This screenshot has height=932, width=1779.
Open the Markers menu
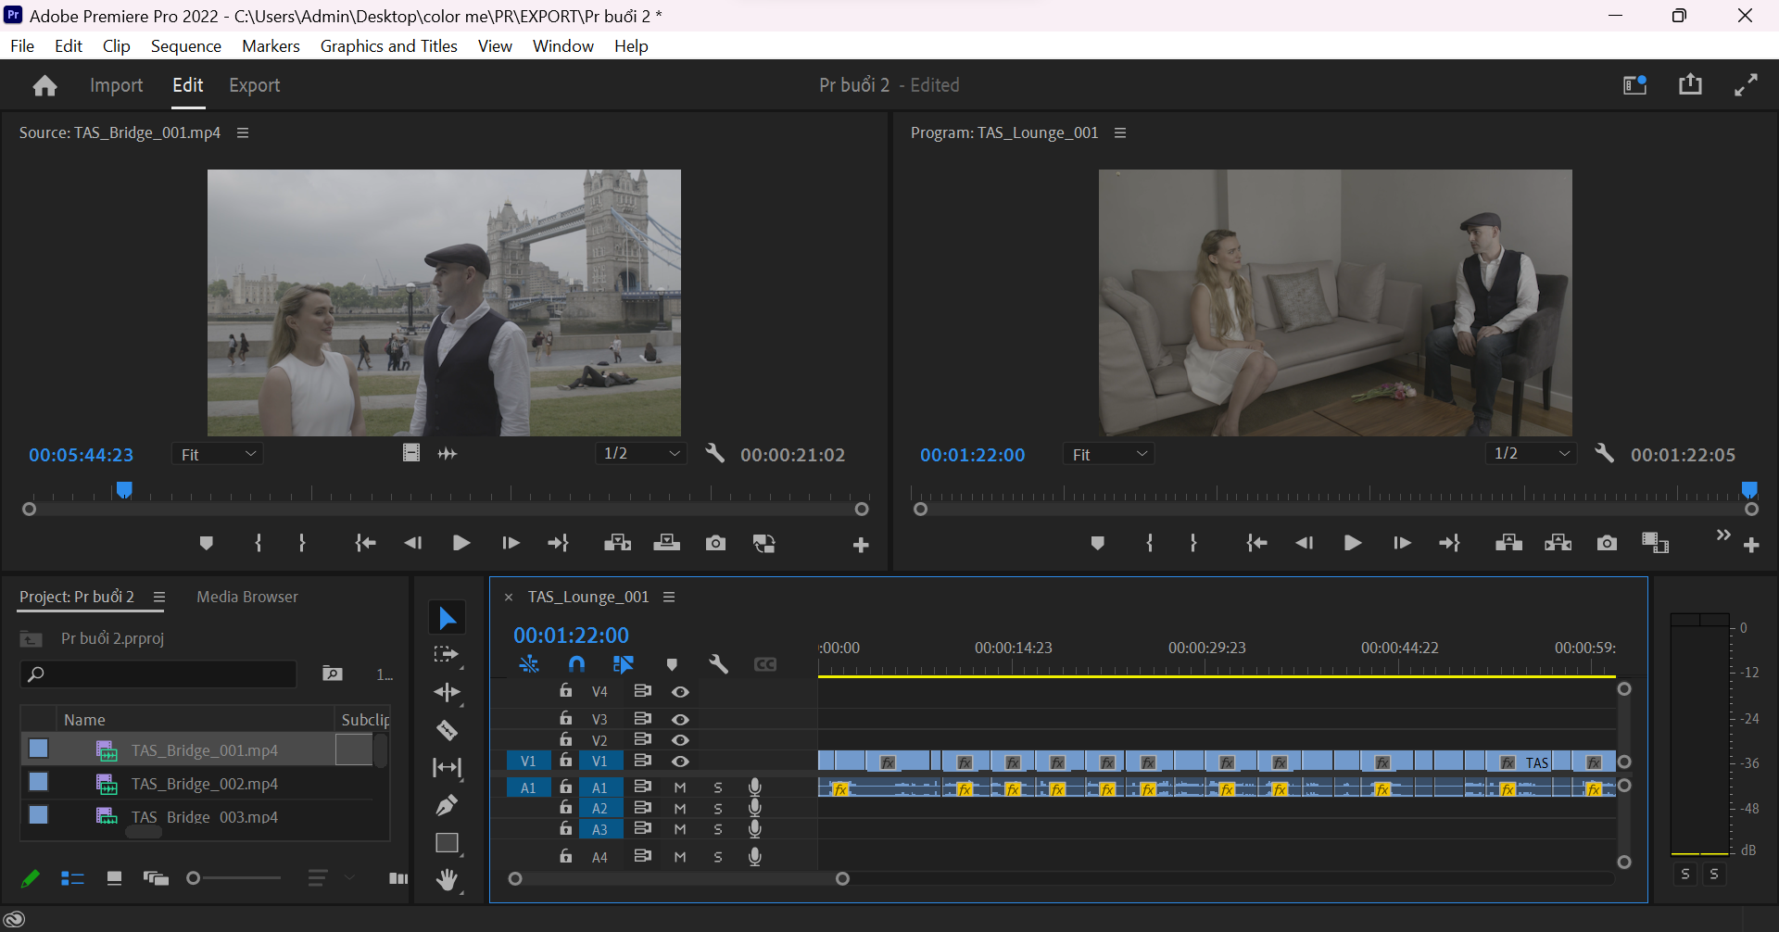(271, 46)
